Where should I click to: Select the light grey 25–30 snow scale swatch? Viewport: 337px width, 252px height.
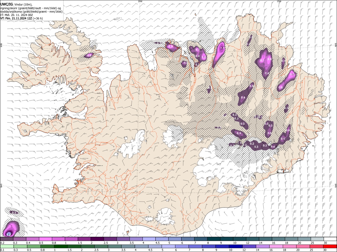[317, 239]
